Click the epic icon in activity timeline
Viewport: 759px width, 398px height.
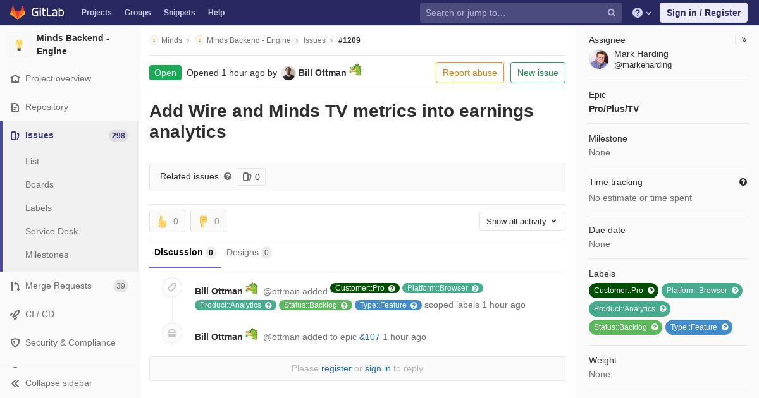172,333
